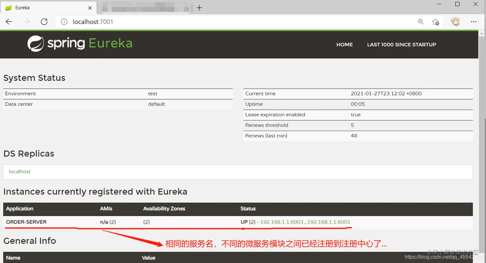Viewport: 486px width, 263px height.
Task: Reload the page with the refresh icon
Action: pyautogui.click(x=44, y=22)
